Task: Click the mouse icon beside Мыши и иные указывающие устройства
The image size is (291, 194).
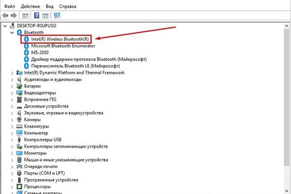Action: pyautogui.click(x=19, y=160)
